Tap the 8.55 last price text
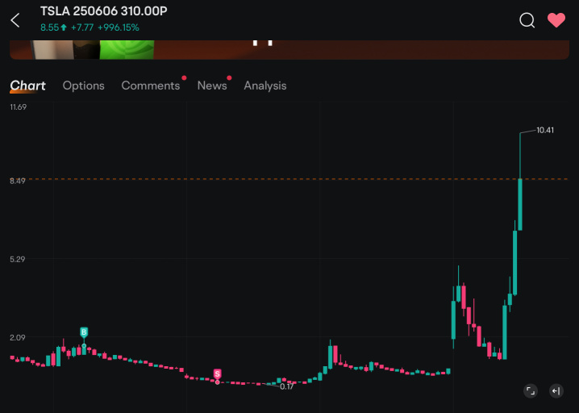This screenshot has width=579, height=413. pyautogui.click(x=49, y=27)
